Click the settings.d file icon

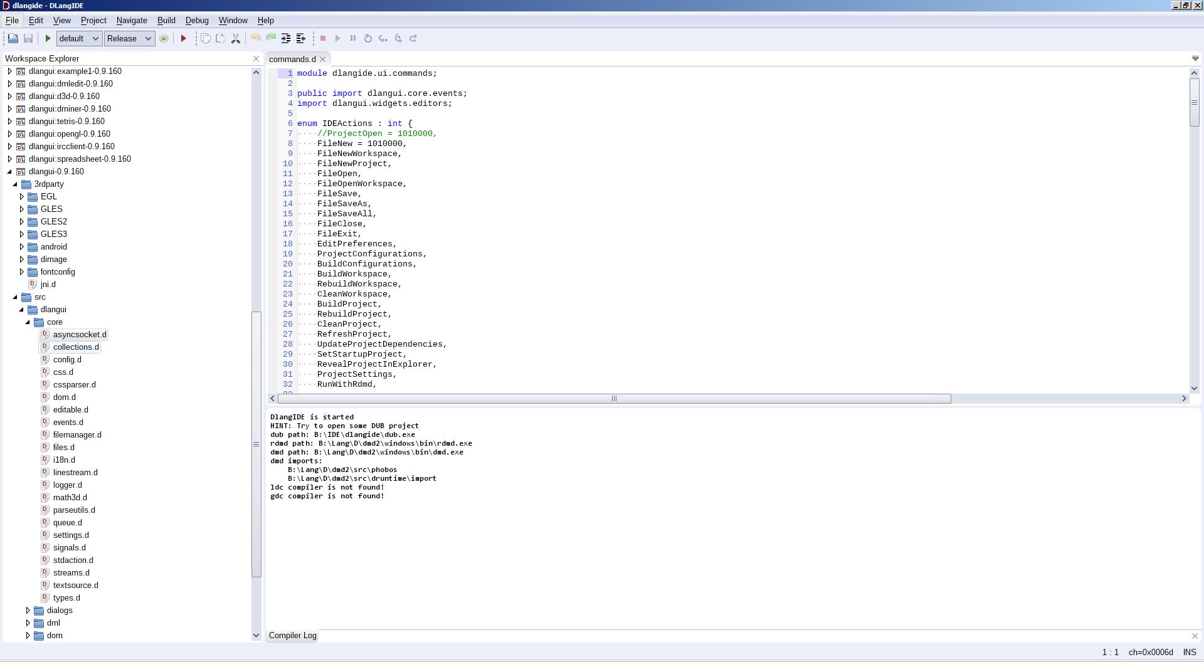(45, 535)
